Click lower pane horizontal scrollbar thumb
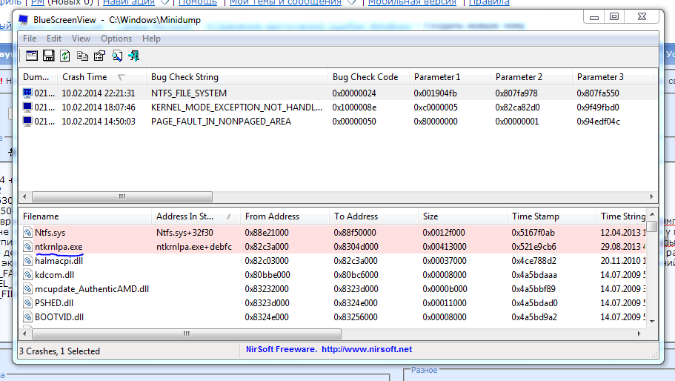 [x=187, y=334]
